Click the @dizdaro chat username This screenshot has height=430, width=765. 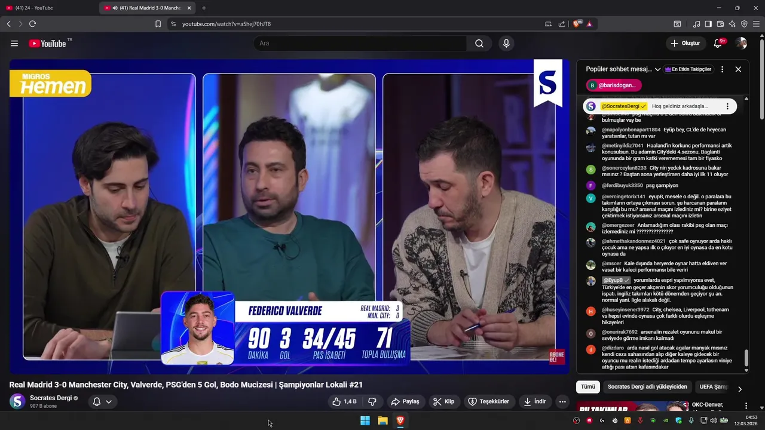pos(613,348)
